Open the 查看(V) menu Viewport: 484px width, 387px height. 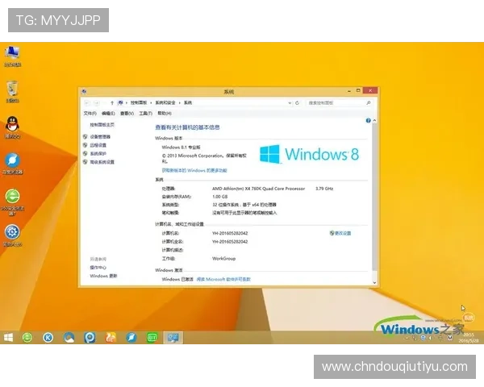pyautogui.click(x=127, y=114)
